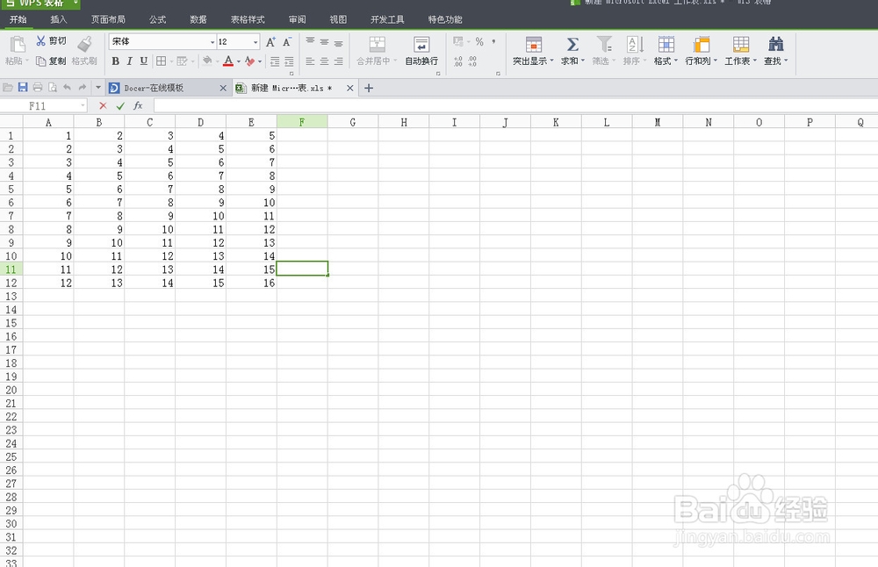Click the Undo arrow
Viewport: 878px width, 567px height.
(68, 87)
